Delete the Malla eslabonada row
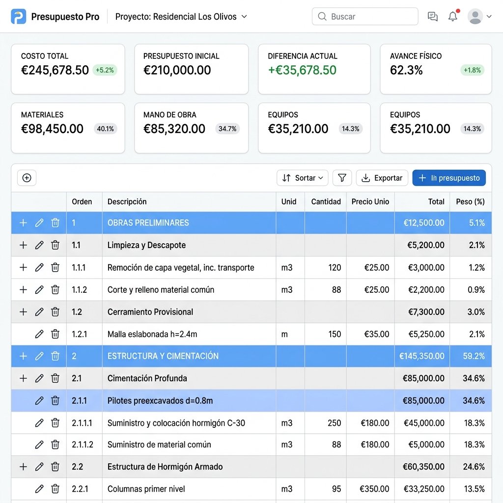503x503 pixels. (x=55, y=334)
